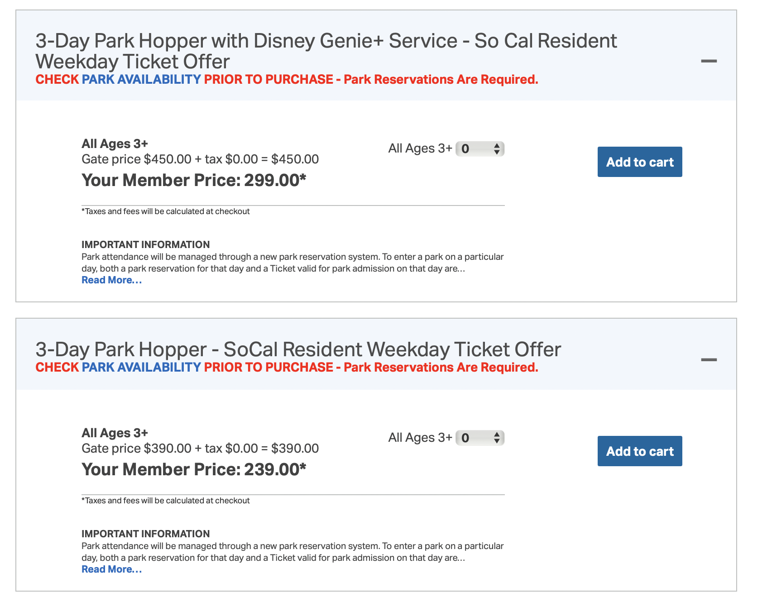Collapse the SoCal Resident Park Hopper minus icon
This screenshot has width=767, height=602.
(709, 360)
